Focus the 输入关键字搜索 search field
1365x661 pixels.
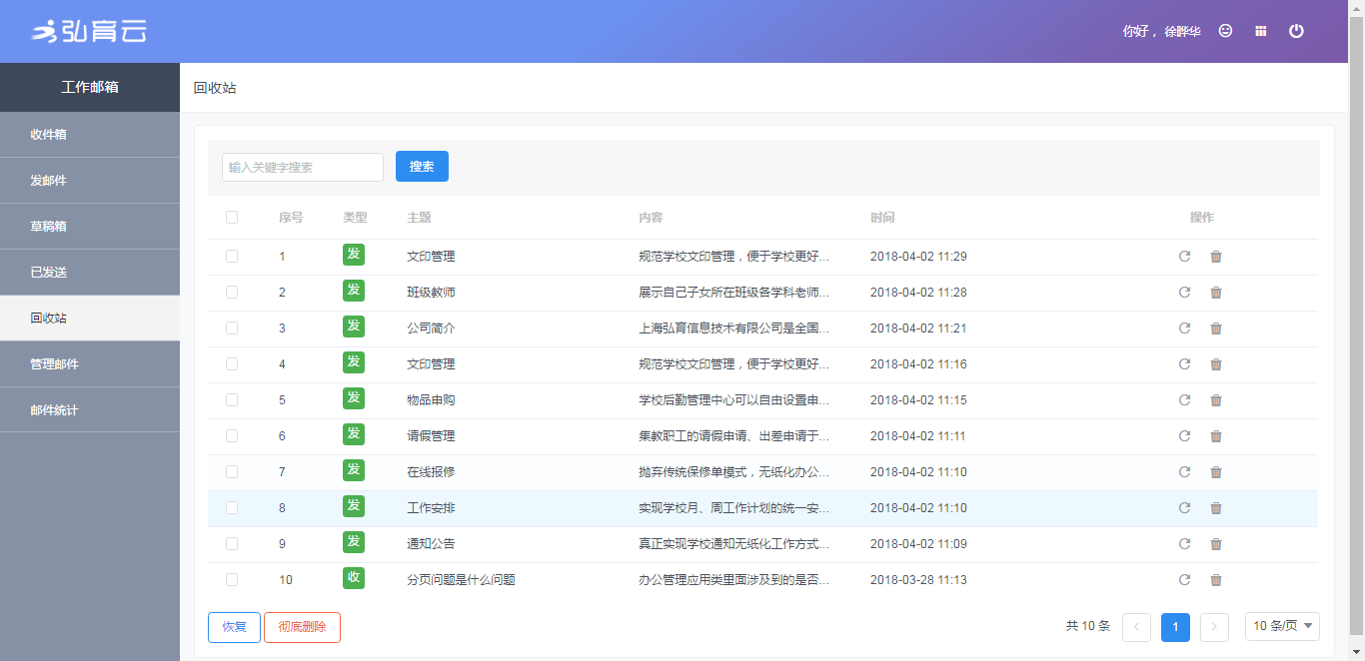pos(302,168)
